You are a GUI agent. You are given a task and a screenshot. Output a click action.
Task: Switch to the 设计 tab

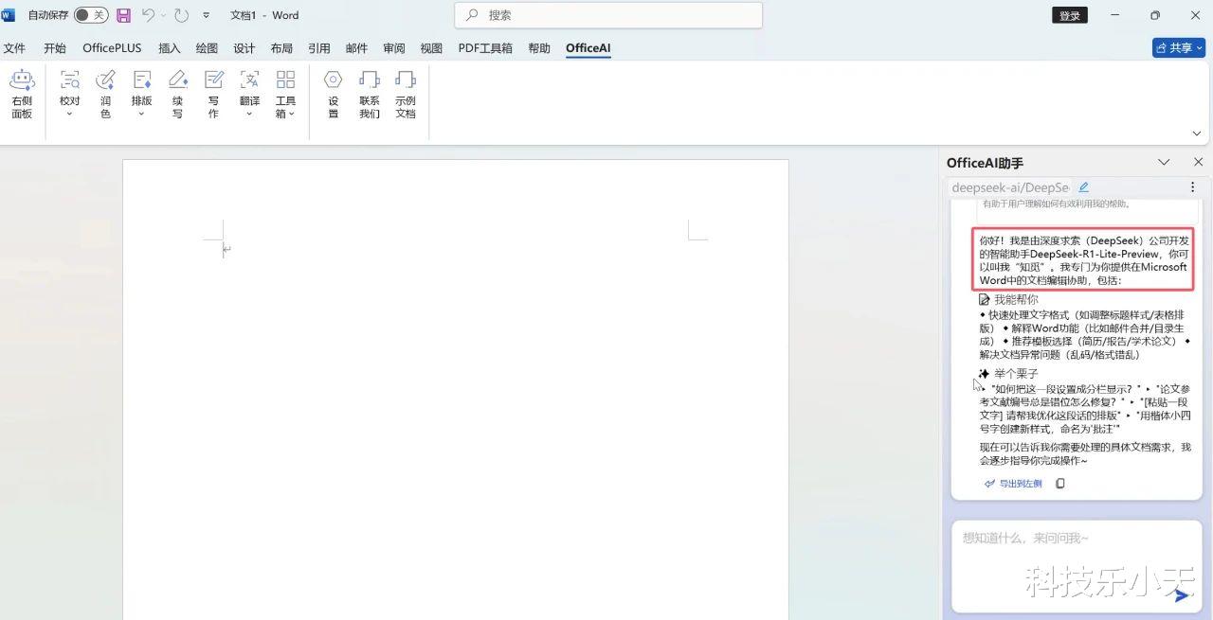pos(244,48)
